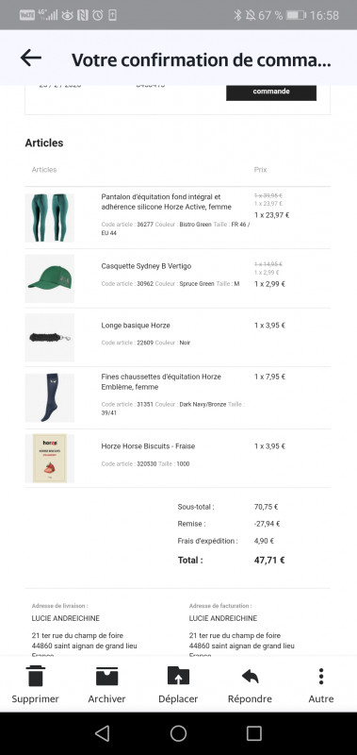
Task: Open Longe basique Horze product link
Action: point(136,326)
